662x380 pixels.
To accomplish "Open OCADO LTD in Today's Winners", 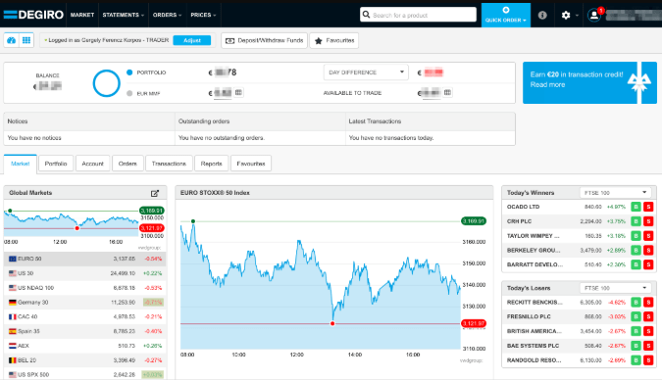I will 524,207.
